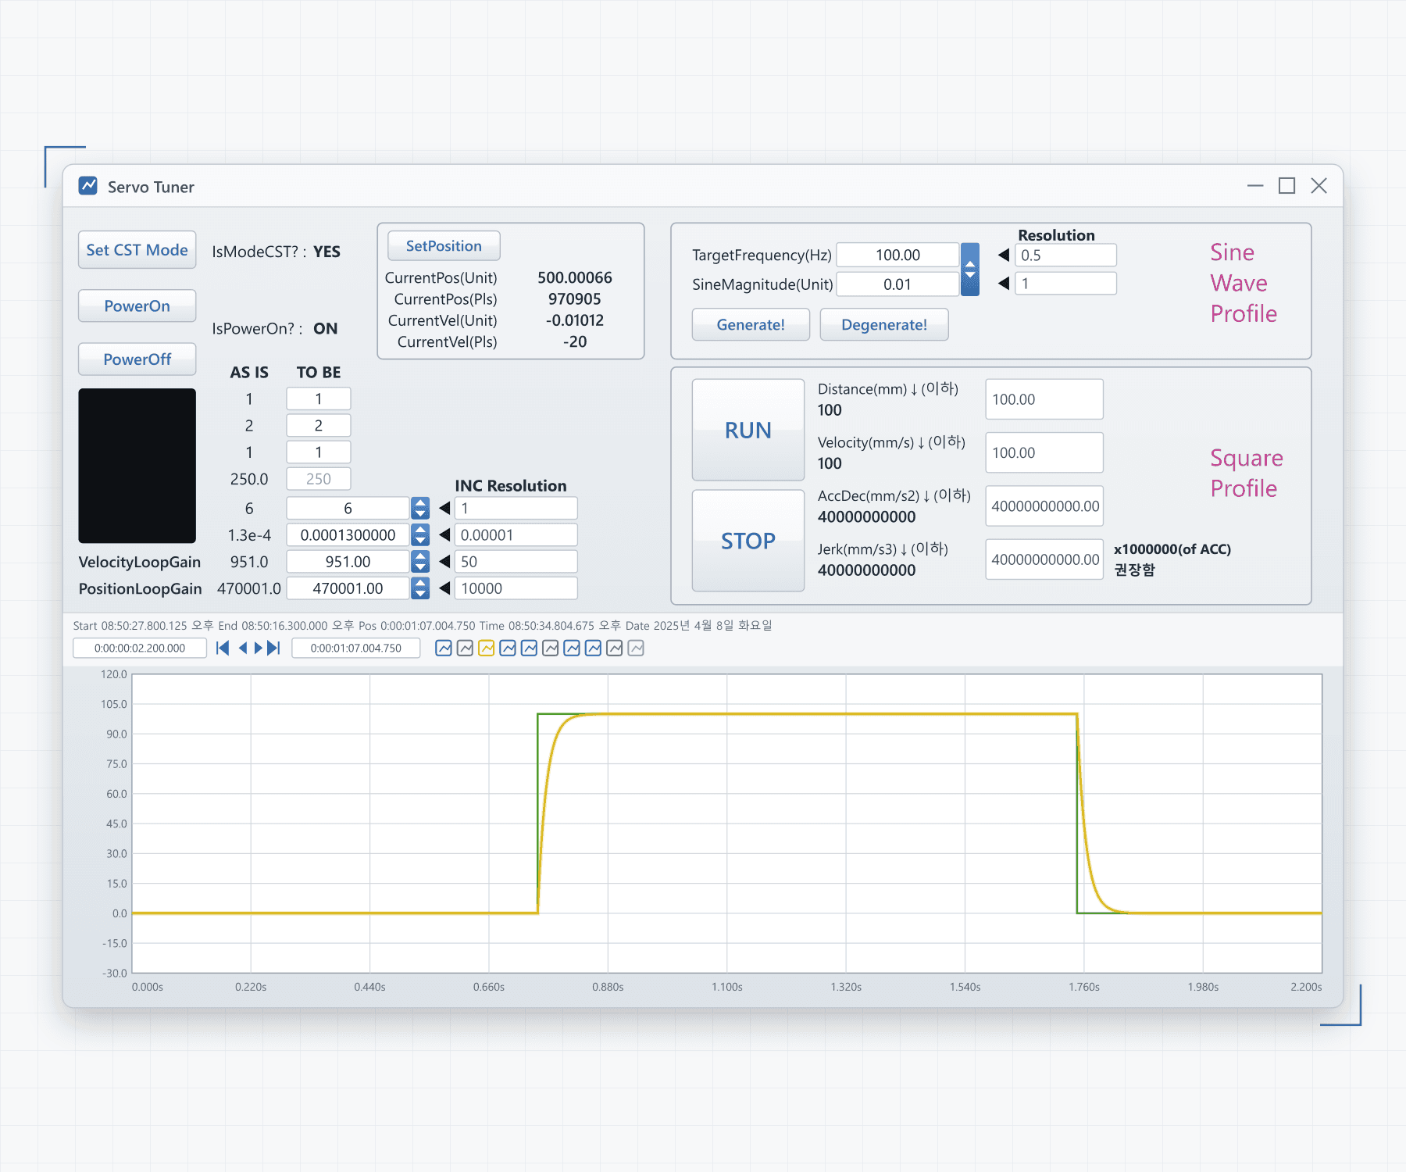Focus the TargetFrequency(Hz) field showing 100.00
This screenshot has height=1172, width=1406.
(897, 255)
